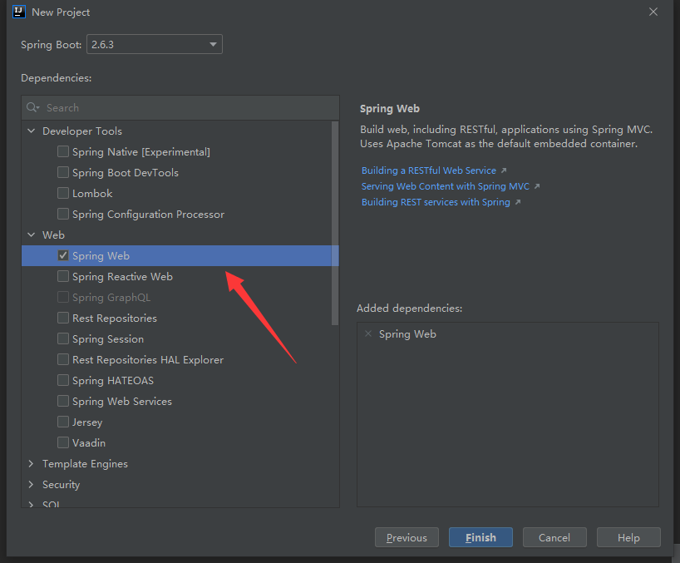Open the Serving Web Content with Spring MVC link
This screenshot has width=680, height=563.
445,186
